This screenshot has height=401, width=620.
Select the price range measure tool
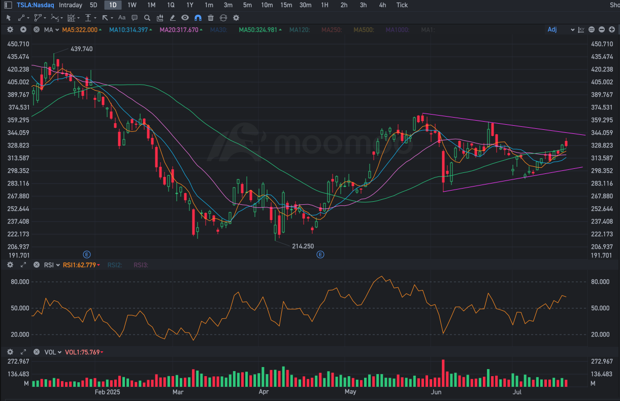click(88, 18)
